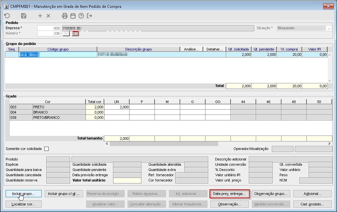Click the exit door icon
This screenshot has width=337, height=212.
(x=89, y=16)
